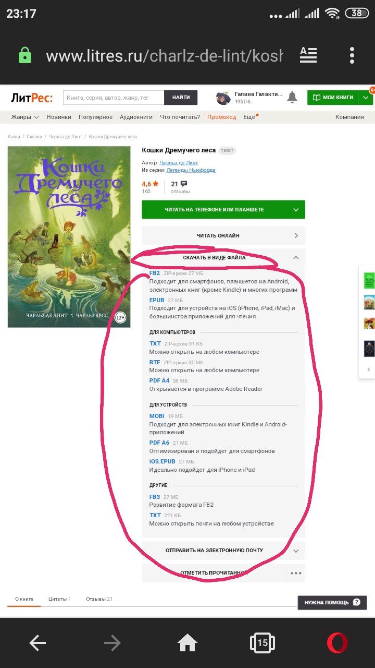Open the Мои книги dropdown arrow
Screen dimensions: 375x668
coord(366,98)
